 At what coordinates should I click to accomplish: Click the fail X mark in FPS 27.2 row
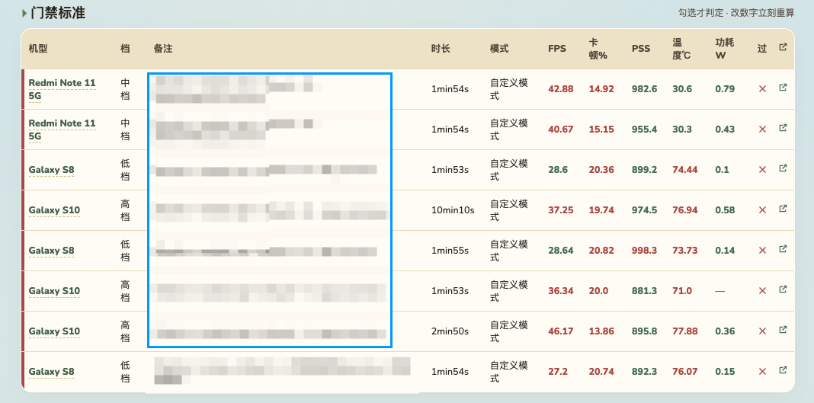[x=762, y=373]
